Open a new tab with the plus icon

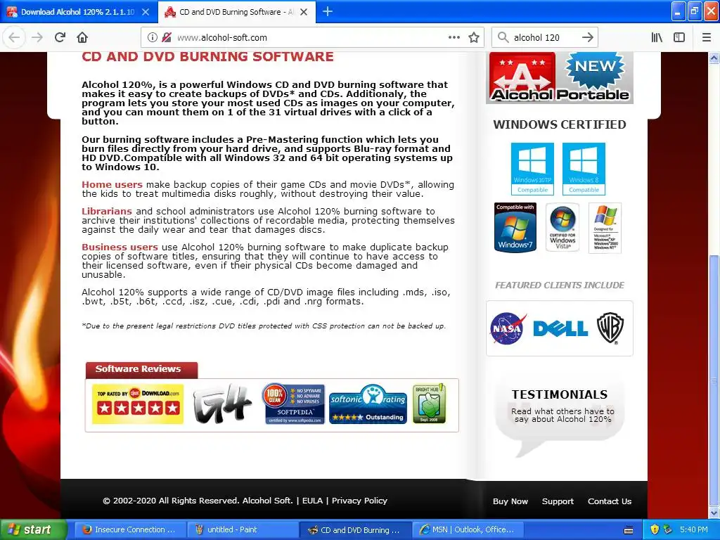[x=328, y=11]
